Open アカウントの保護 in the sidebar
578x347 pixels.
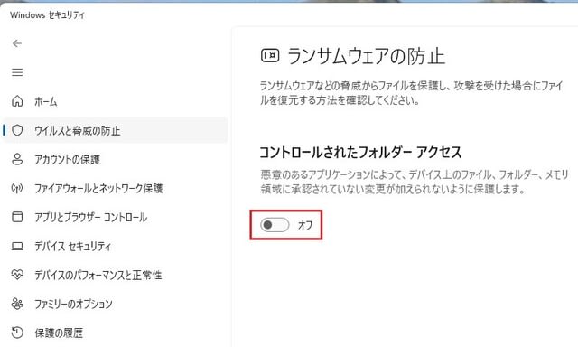coord(116,159)
